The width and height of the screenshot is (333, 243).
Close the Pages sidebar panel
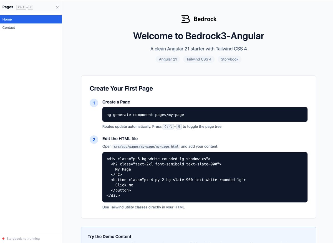(57, 7)
